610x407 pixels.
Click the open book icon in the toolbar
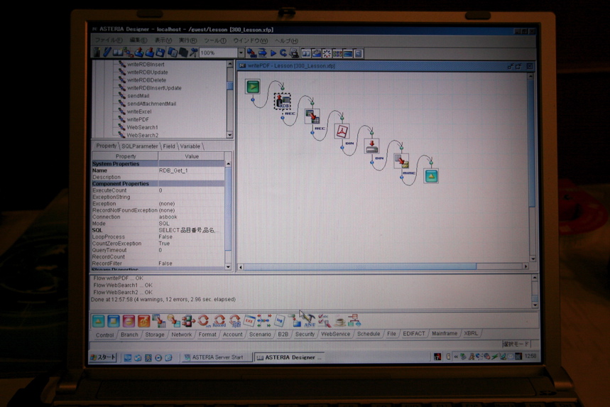coord(117,52)
